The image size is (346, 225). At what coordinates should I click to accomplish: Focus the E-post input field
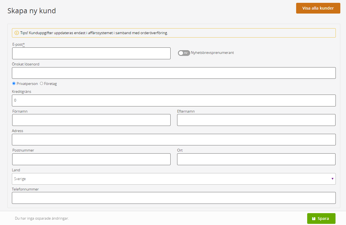pyautogui.click(x=91, y=53)
